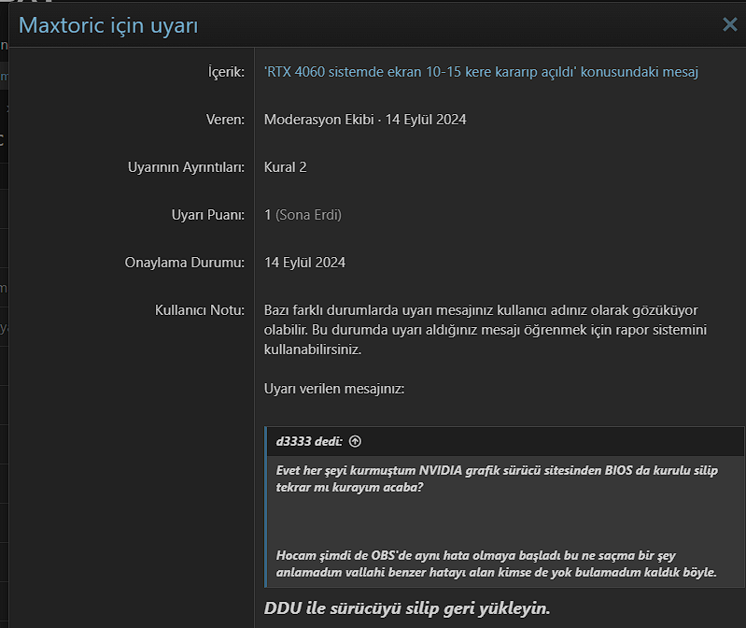Click the 'Kural 2' warning detail
This screenshot has width=746, height=628.
pyautogui.click(x=286, y=167)
